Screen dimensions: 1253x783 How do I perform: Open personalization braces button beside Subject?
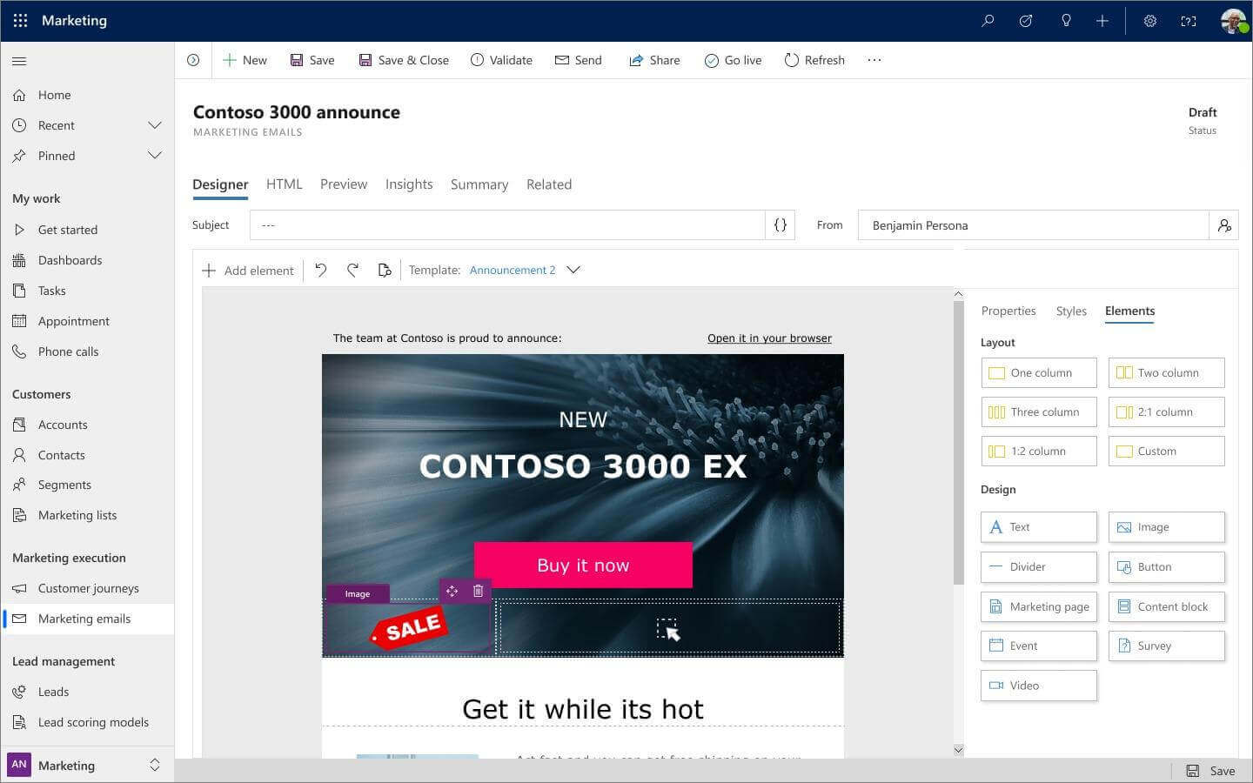[780, 225]
